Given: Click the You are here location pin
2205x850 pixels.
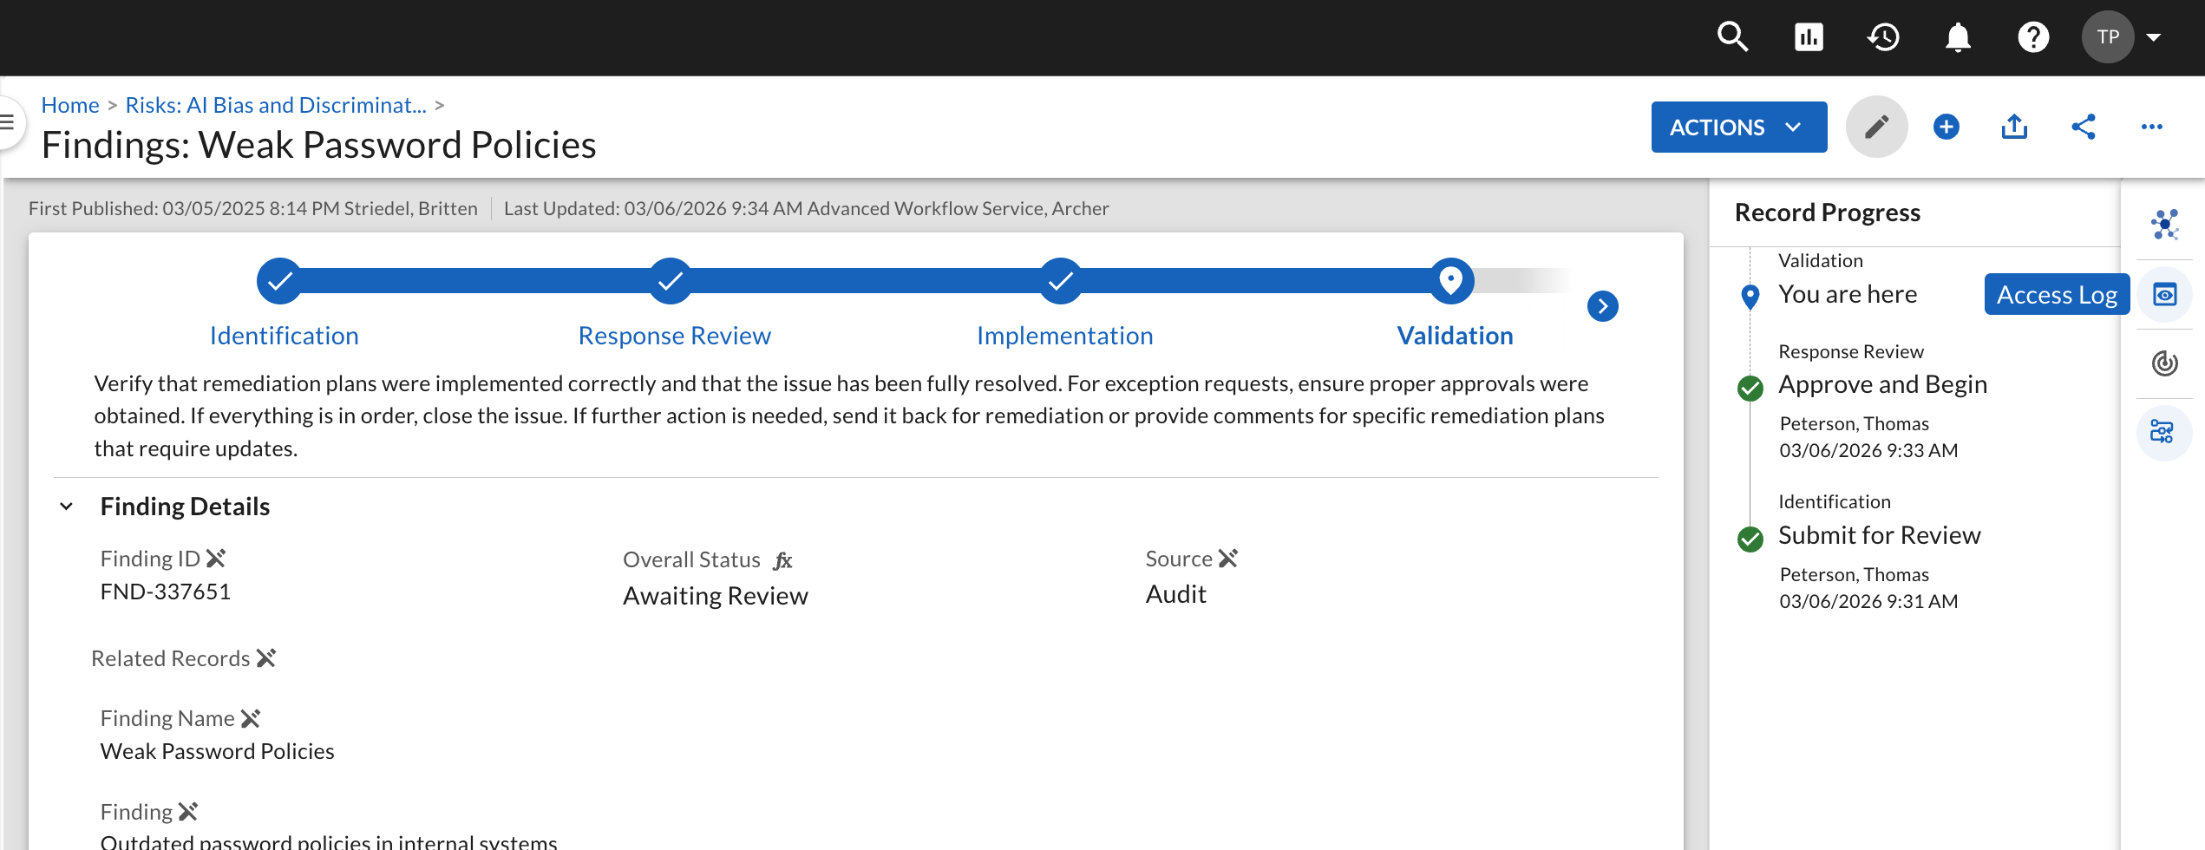Looking at the screenshot, I should click(x=1750, y=297).
